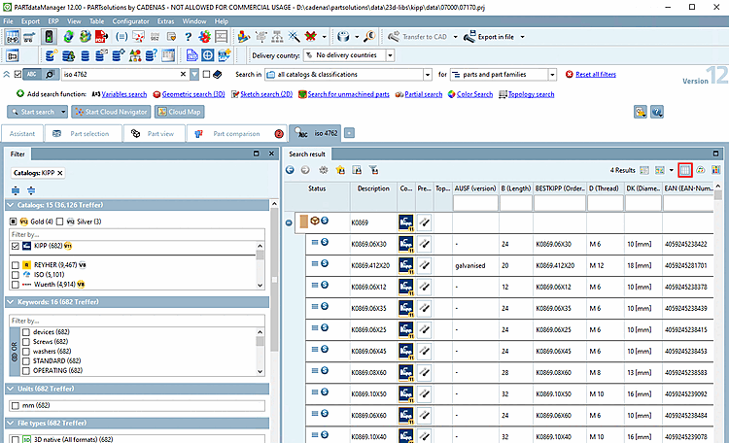Open the Export in file dropdown arrow

coord(523,37)
